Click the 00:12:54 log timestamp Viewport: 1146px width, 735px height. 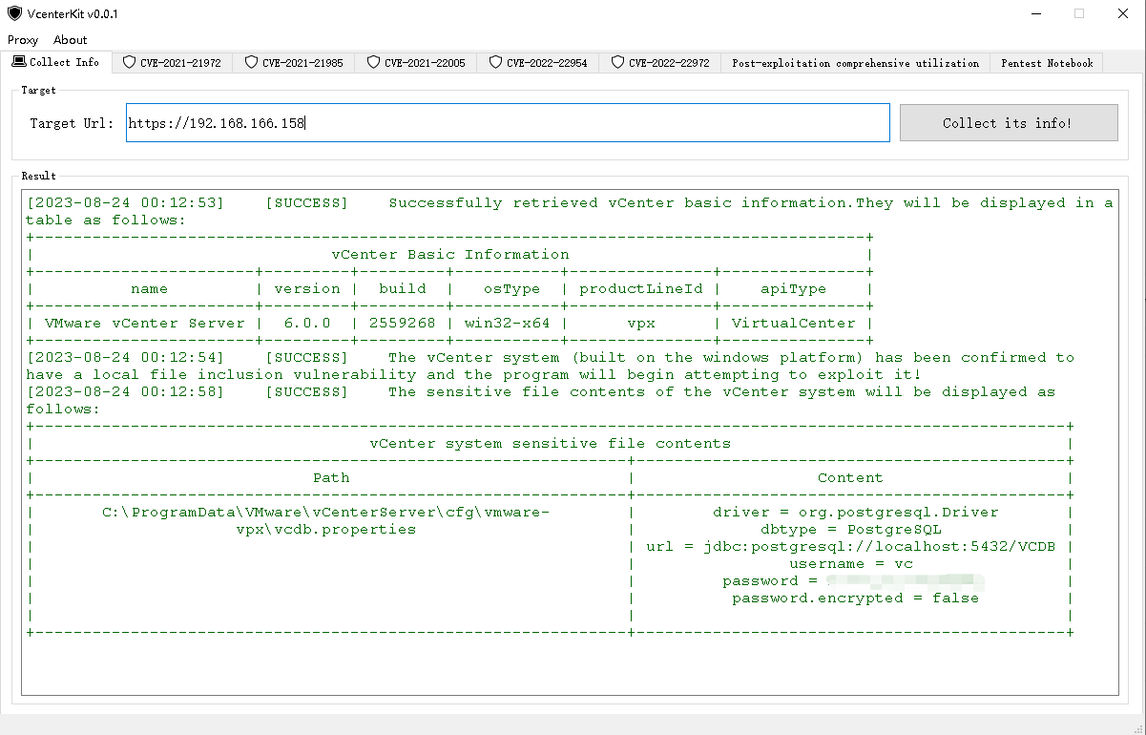click(125, 358)
